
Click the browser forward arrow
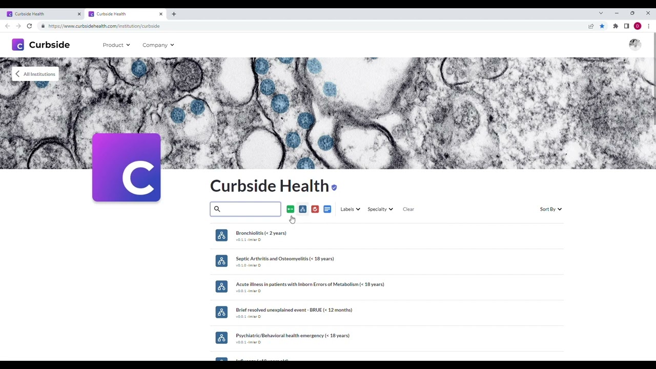click(x=18, y=26)
